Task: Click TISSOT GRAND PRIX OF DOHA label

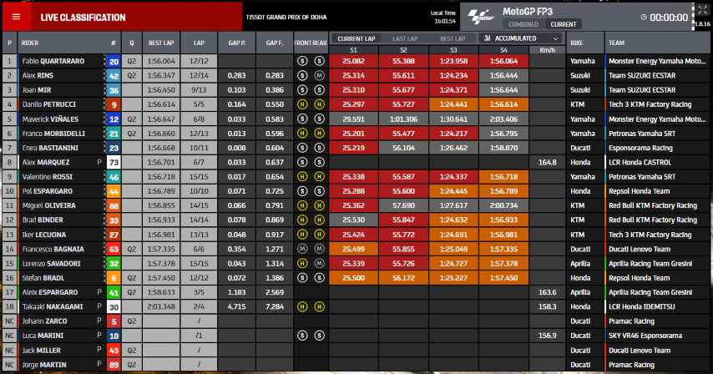Action: coord(286,18)
